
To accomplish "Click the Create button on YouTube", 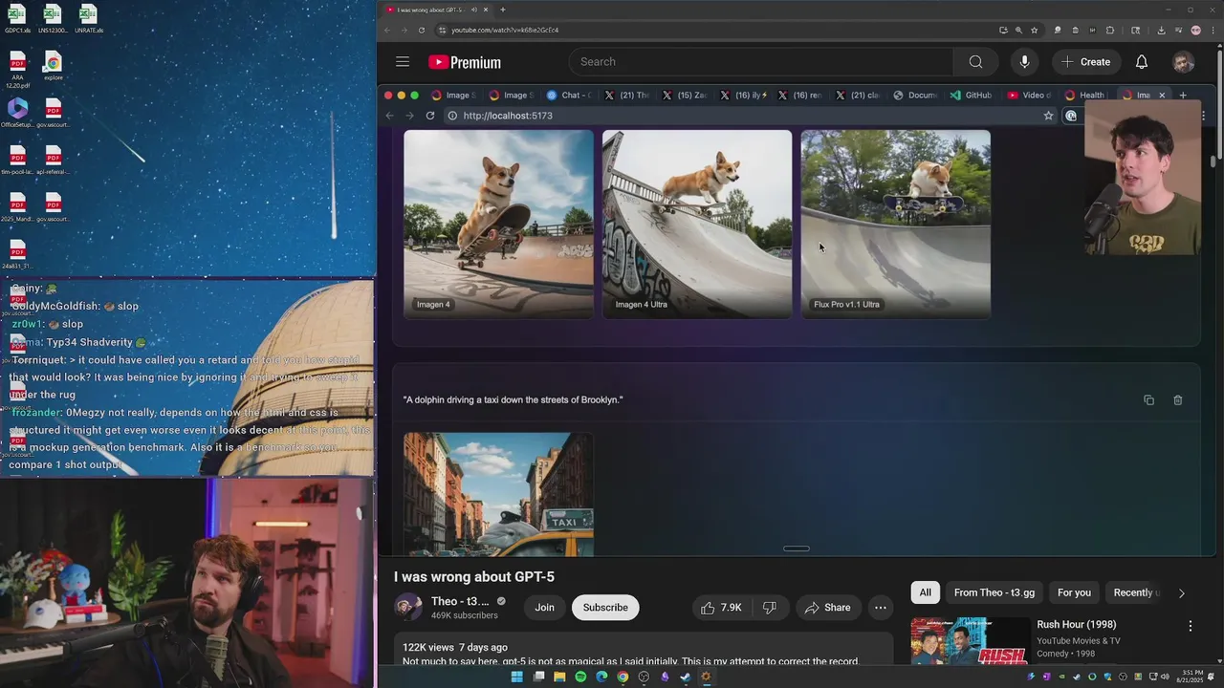I will coord(1085,62).
